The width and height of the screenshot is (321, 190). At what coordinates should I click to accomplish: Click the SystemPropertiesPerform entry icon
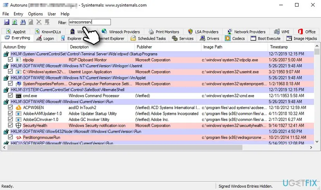(19, 84)
